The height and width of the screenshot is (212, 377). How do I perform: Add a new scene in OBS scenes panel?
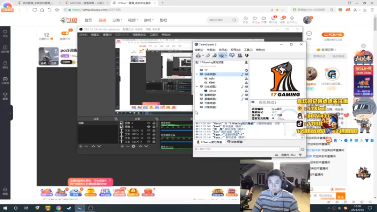81,146
